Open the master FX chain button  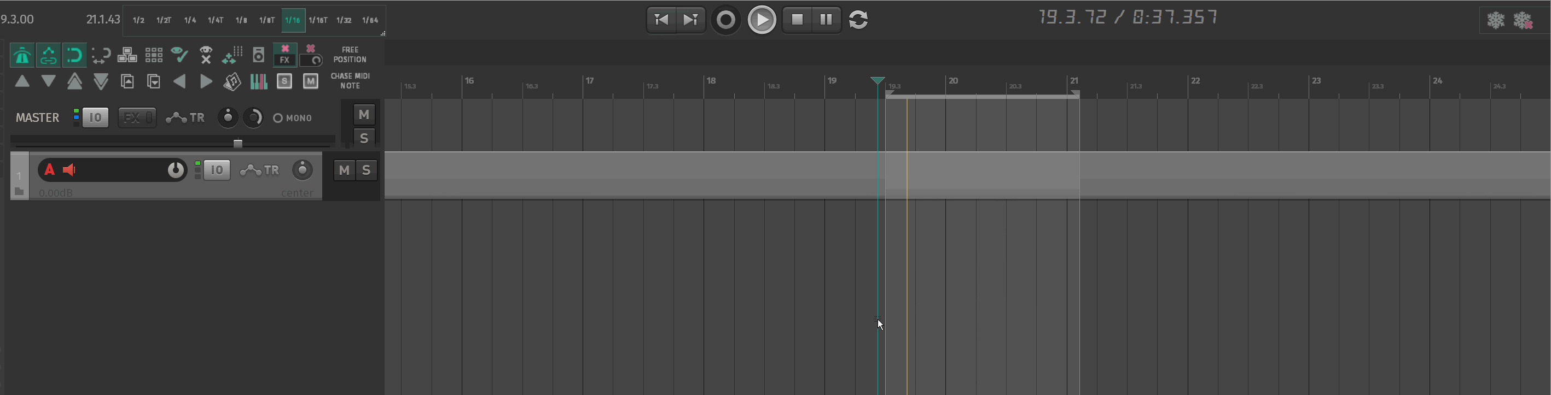point(137,117)
